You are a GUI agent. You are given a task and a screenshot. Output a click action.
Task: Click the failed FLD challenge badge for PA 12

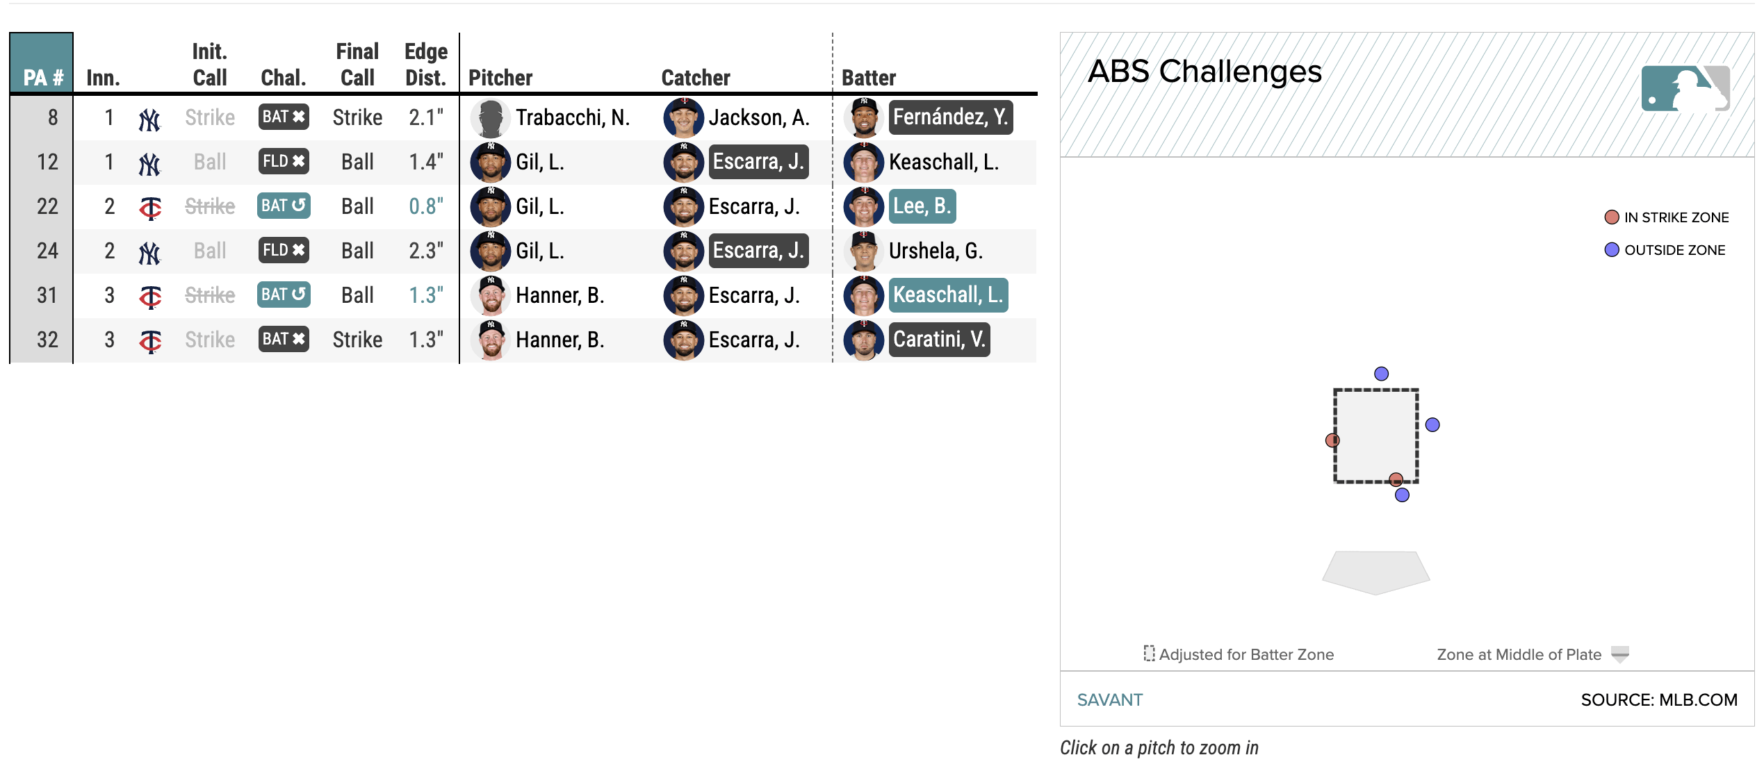(x=284, y=161)
